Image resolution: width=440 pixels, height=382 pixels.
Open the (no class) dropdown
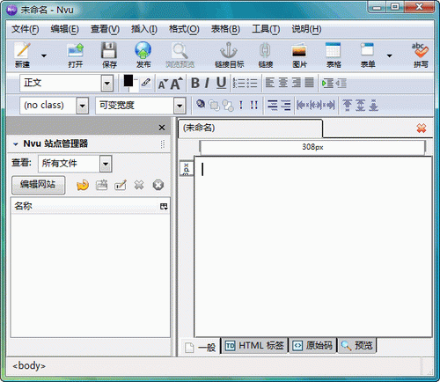pyautogui.click(x=54, y=106)
